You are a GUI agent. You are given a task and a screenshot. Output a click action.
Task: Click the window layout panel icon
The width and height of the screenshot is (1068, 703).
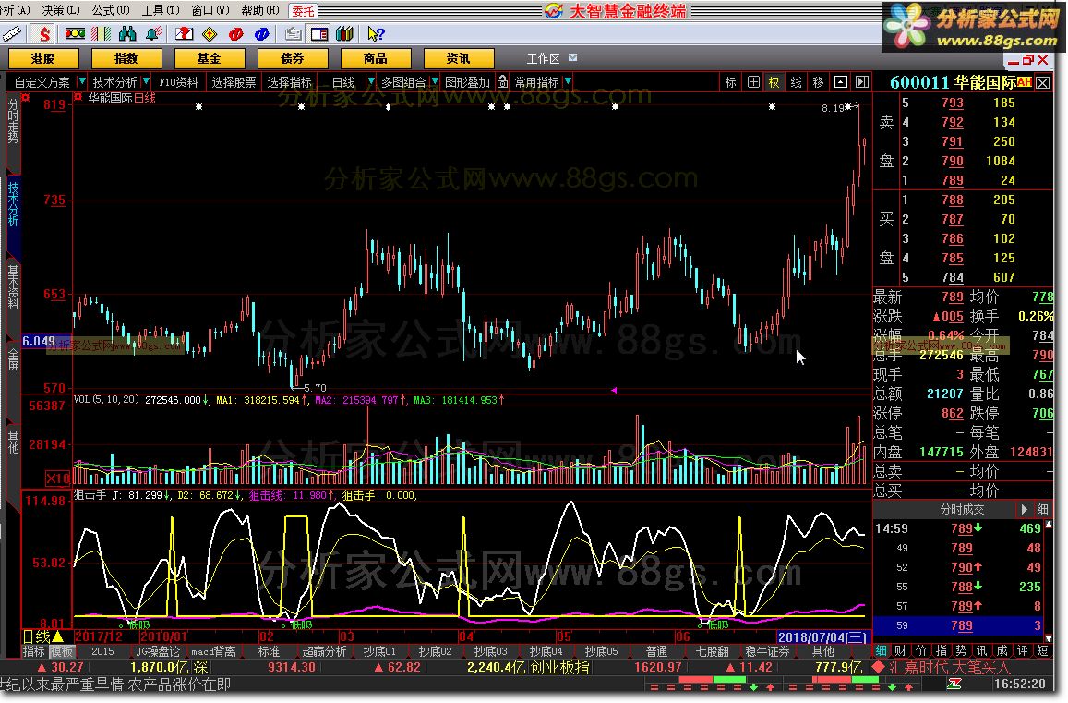click(x=318, y=33)
